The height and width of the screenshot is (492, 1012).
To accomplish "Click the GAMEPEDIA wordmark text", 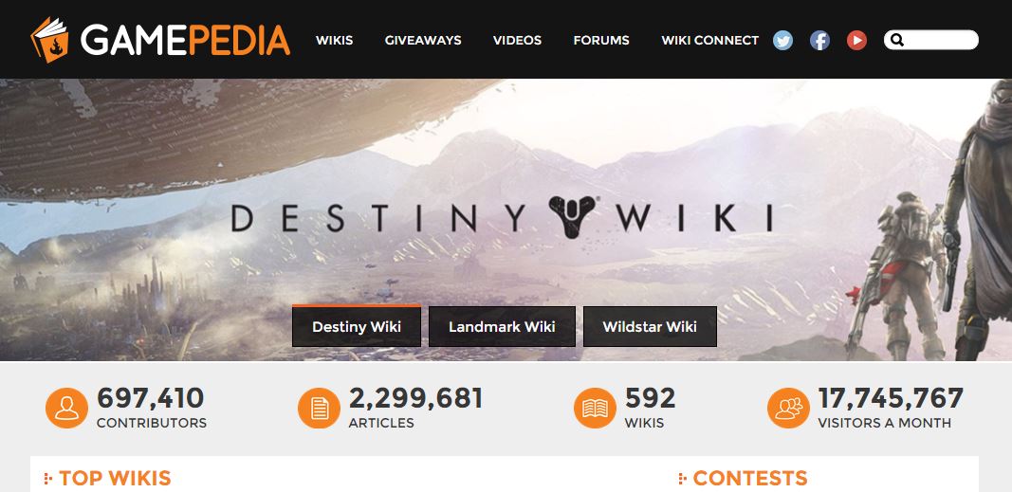I will click(185, 40).
